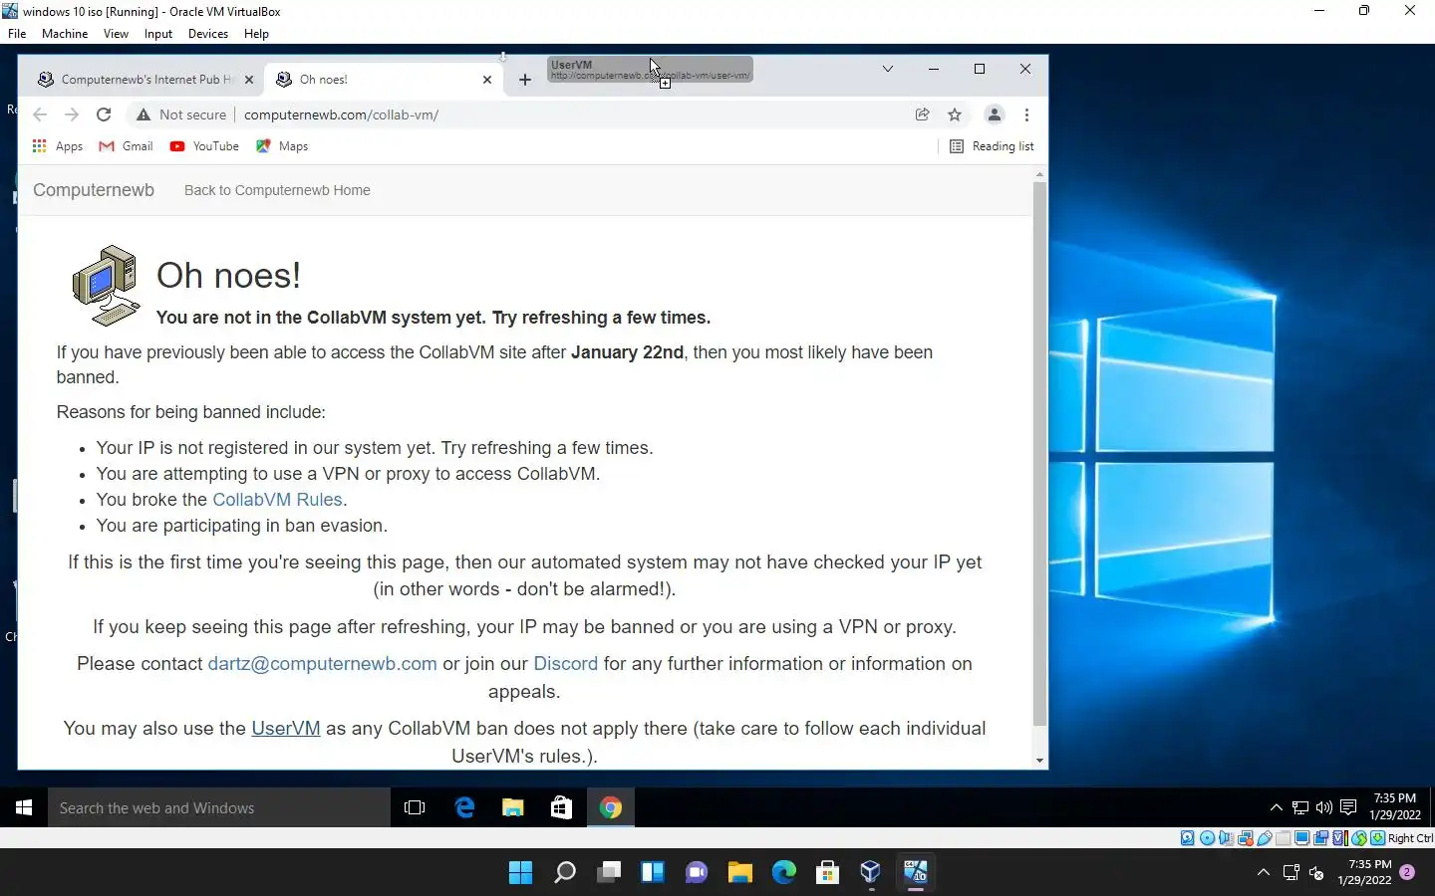This screenshot has width=1435, height=896.
Task: Click the guest clock showing 7:35 PM
Action: (1394, 806)
